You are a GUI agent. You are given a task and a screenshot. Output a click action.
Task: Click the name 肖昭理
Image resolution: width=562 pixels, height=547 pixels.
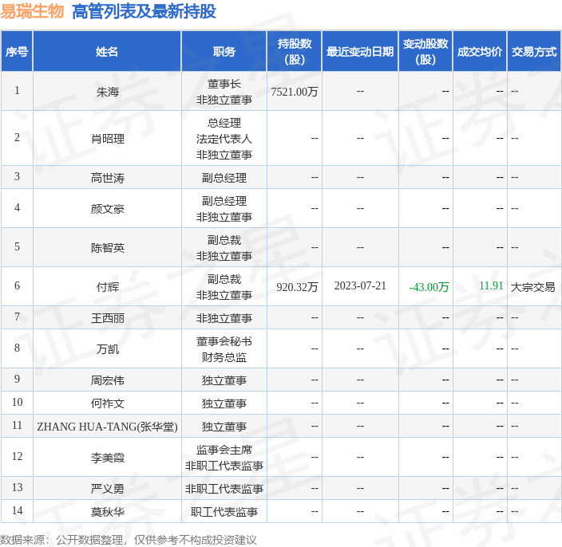[x=107, y=139]
